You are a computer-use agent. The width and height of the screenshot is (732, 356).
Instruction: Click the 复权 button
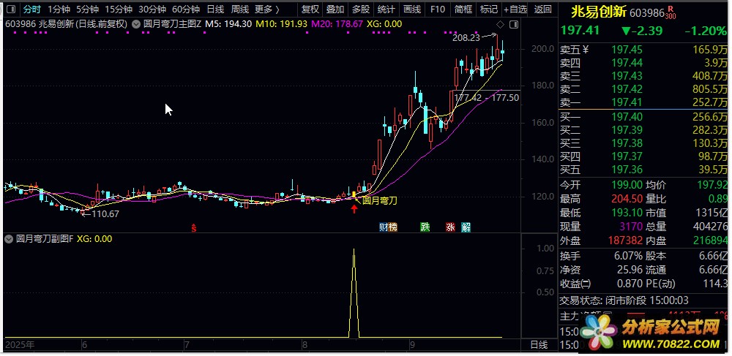pos(310,9)
